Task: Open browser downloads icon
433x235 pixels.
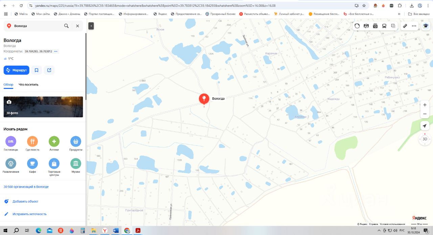Action: (x=412, y=6)
